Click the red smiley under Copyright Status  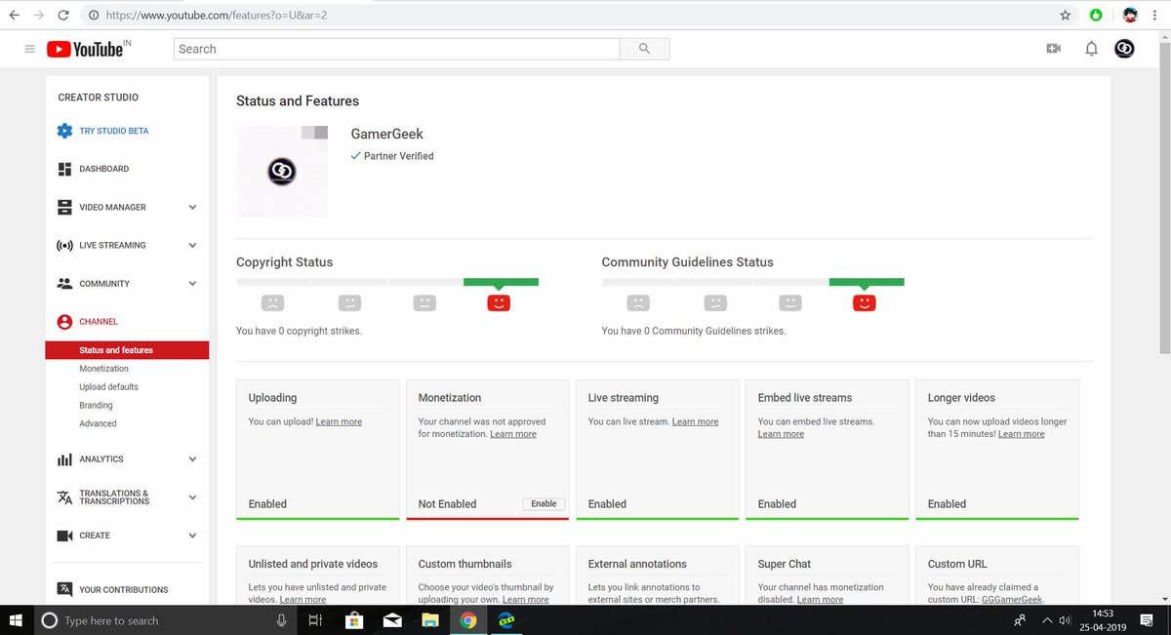(498, 302)
